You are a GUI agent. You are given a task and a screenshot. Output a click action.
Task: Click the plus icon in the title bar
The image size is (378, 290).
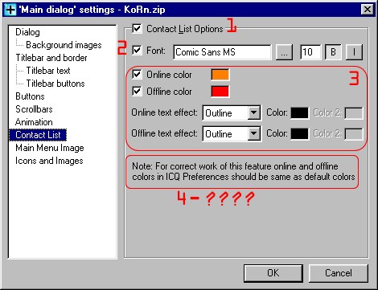coord(10,10)
